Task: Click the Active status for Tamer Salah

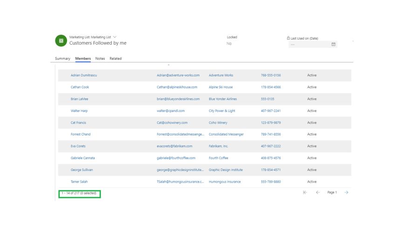Action: point(312,182)
